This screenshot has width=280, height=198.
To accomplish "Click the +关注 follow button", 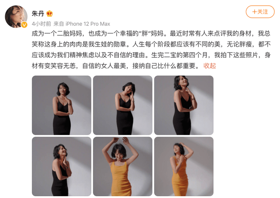I will (x=260, y=12).
